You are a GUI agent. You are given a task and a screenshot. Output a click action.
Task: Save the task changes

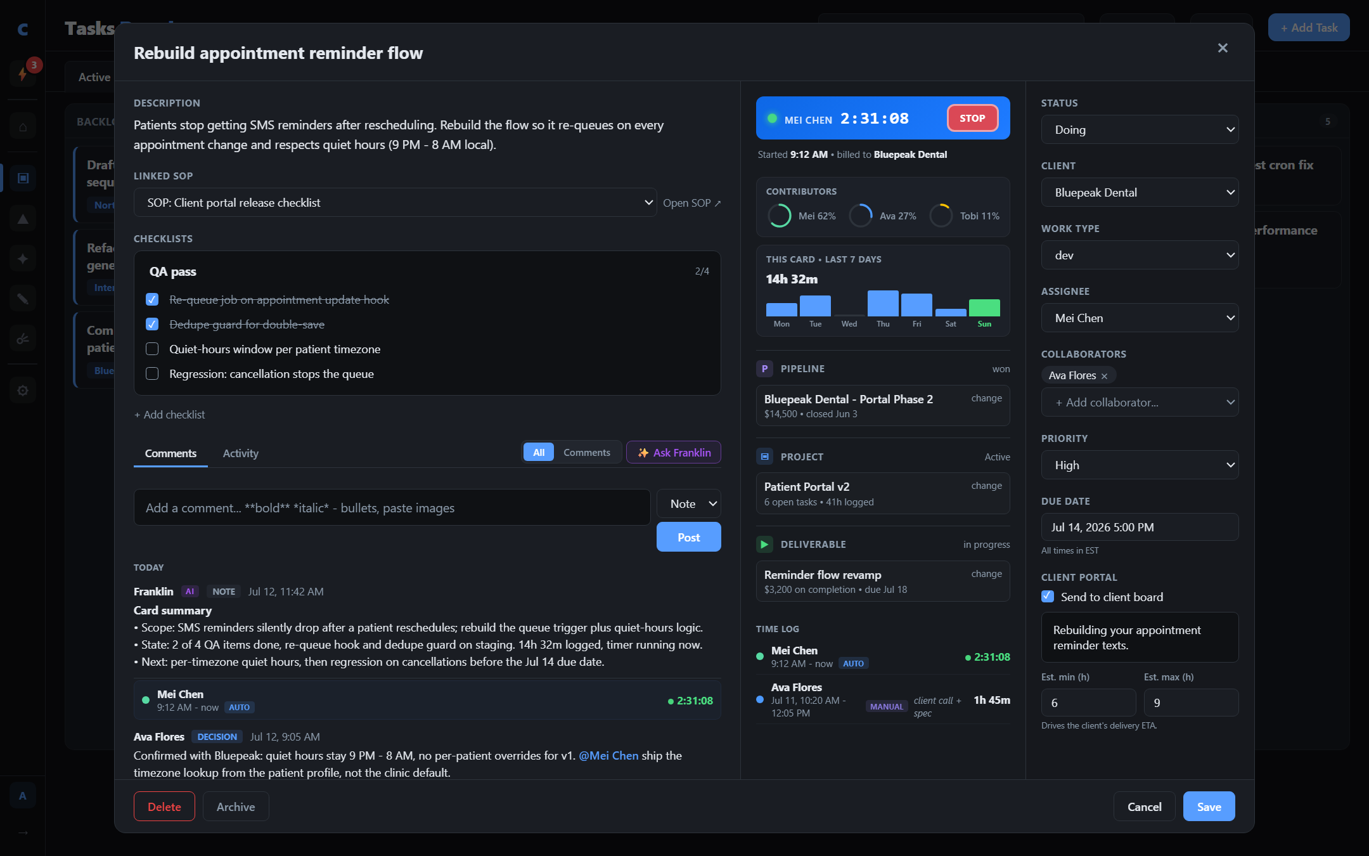1209,807
